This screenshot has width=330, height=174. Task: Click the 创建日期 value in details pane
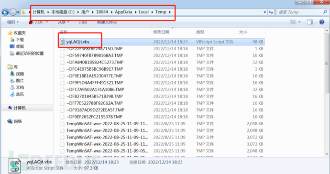(x=165, y=162)
